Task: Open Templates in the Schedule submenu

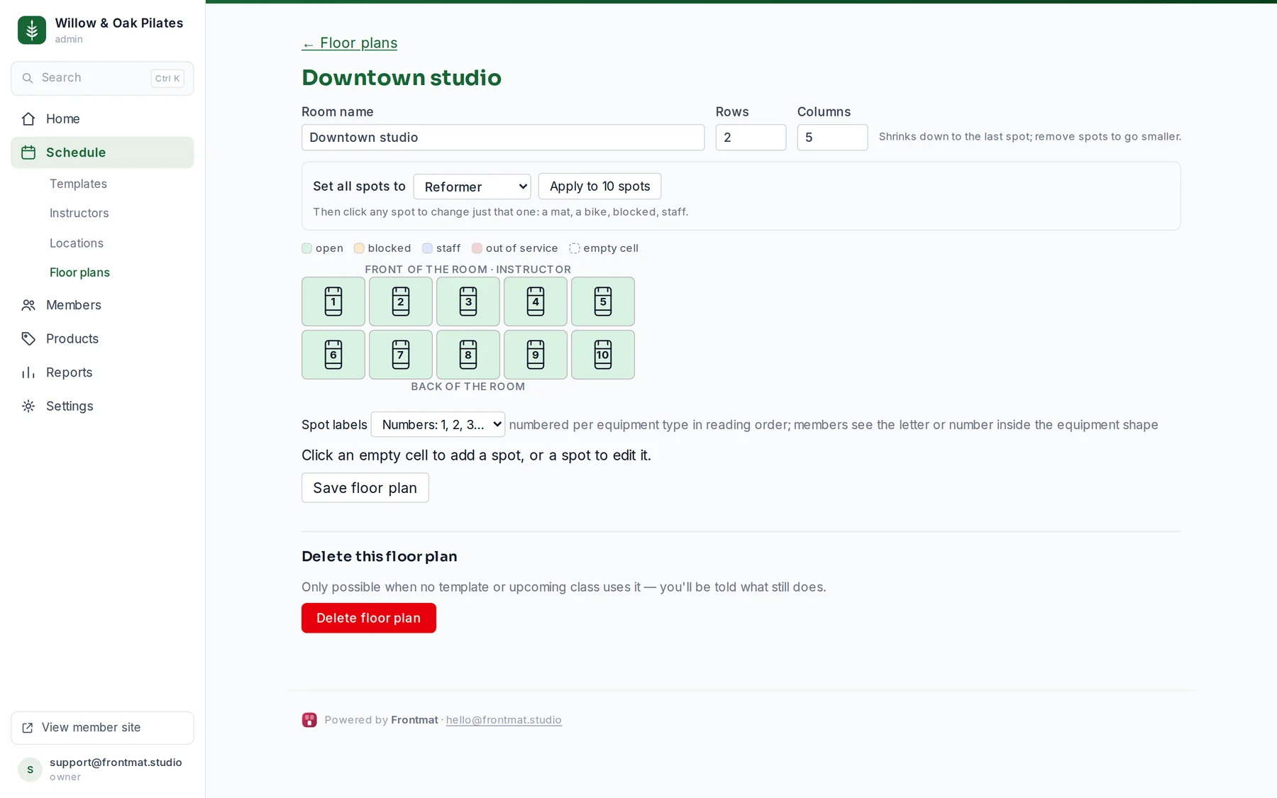Action: tap(78, 184)
